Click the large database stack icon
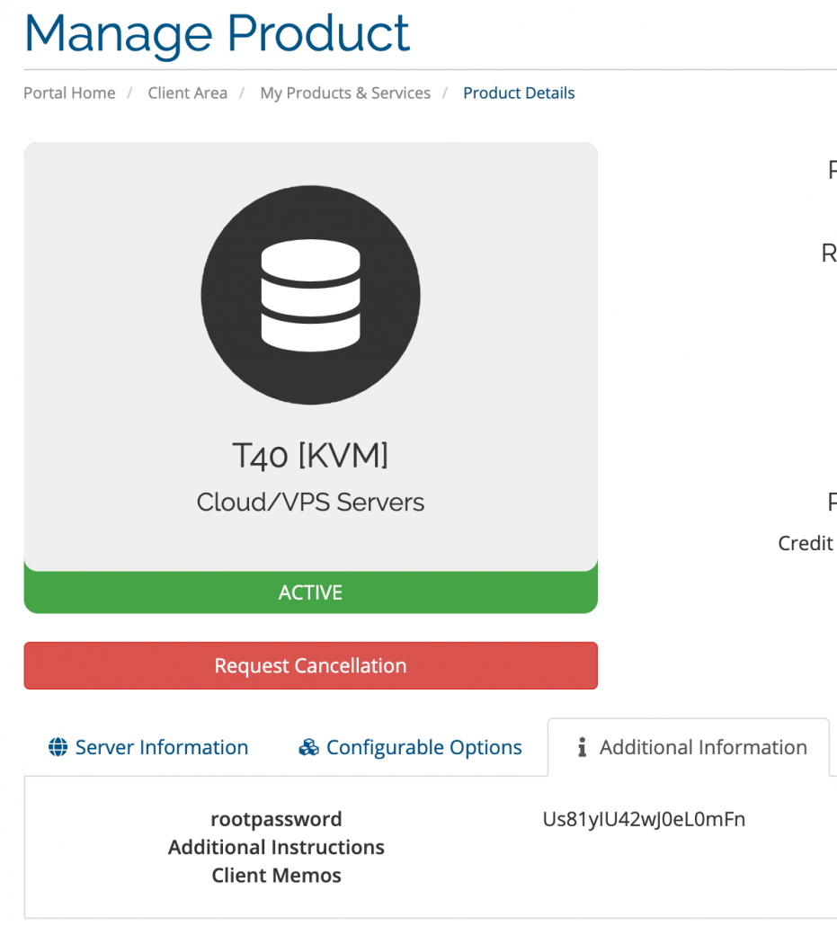This screenshot has width=837, height=926. tap(310, 295)
